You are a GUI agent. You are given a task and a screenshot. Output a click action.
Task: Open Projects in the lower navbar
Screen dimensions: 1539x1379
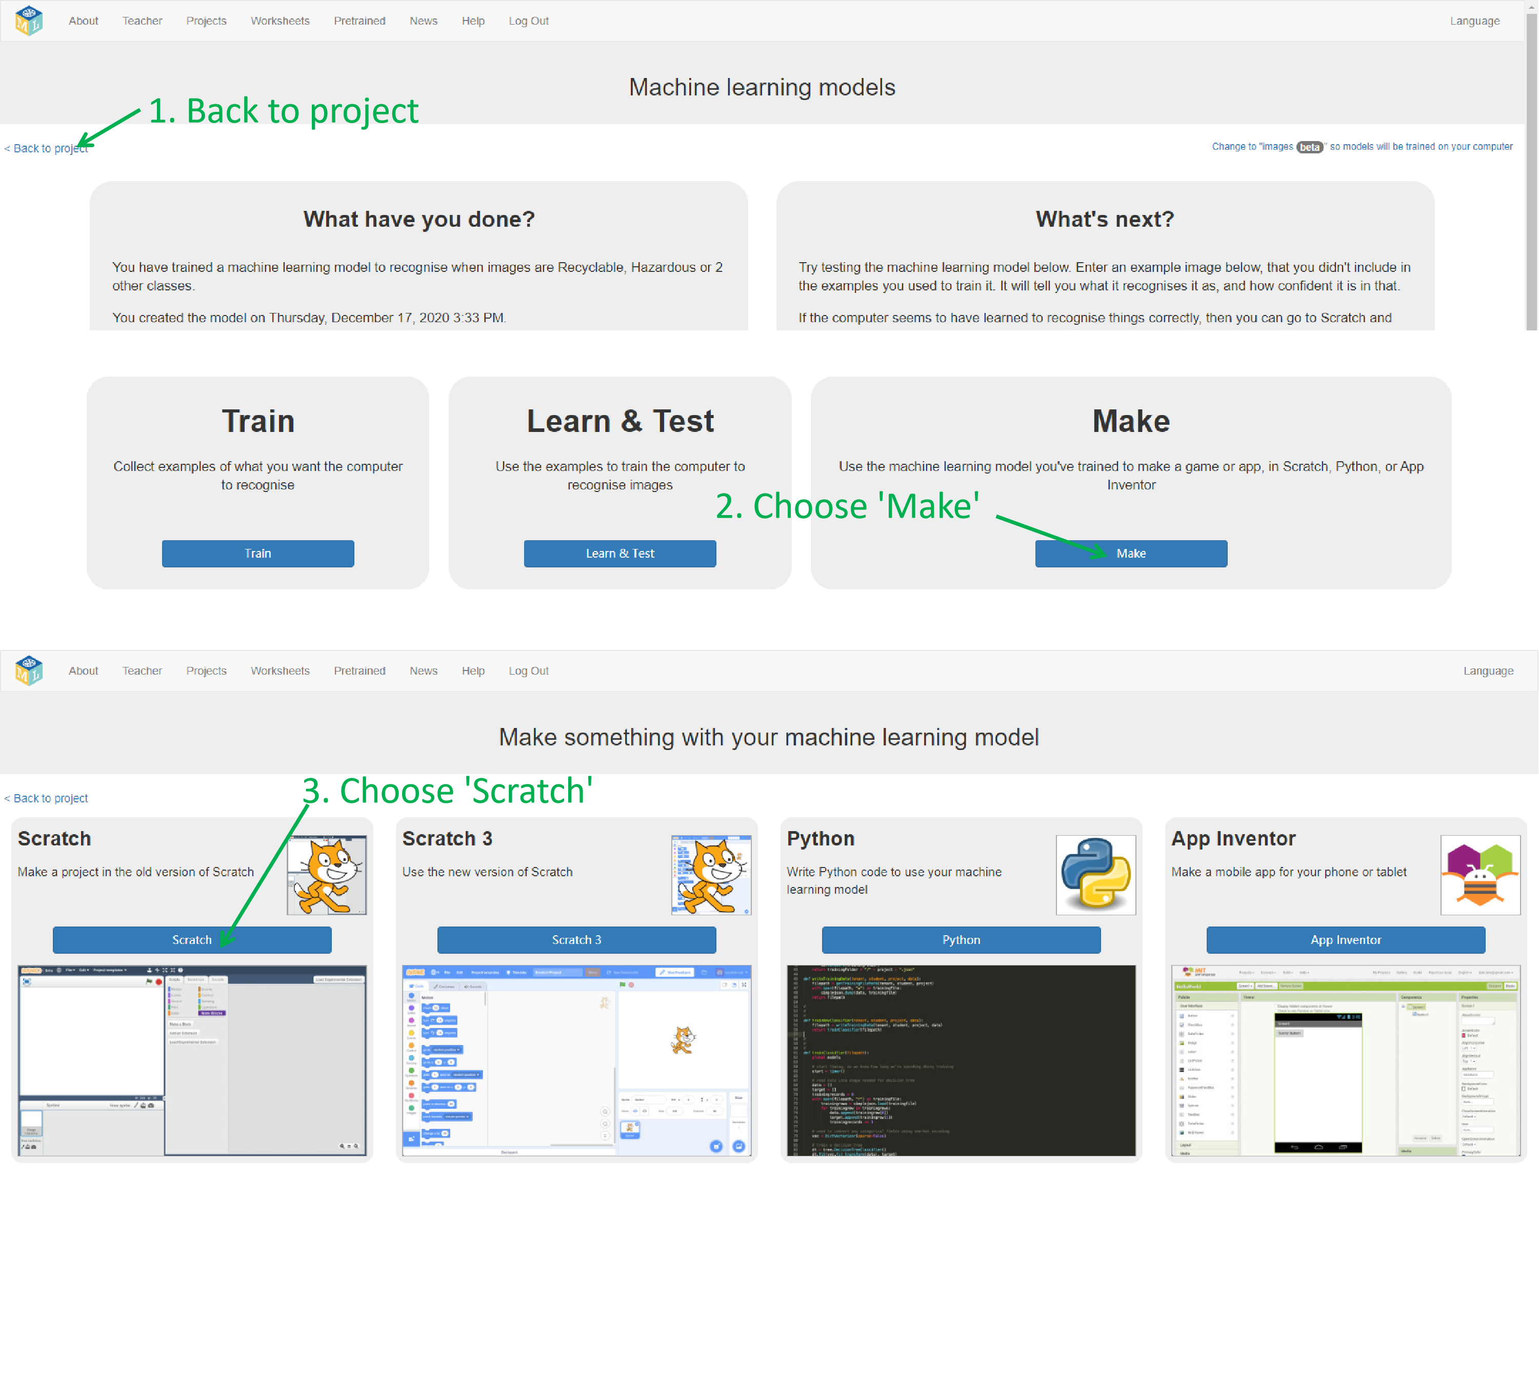point(206,671)
